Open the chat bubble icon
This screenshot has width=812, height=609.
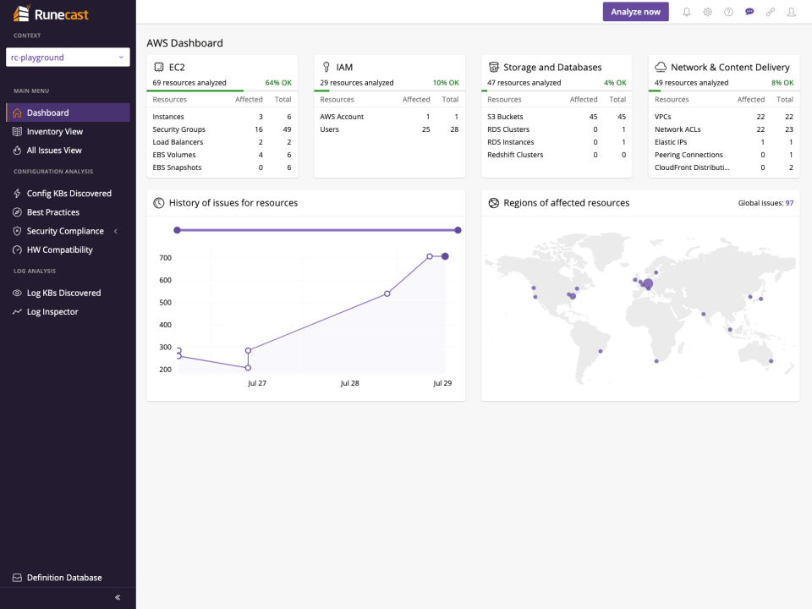749,13
